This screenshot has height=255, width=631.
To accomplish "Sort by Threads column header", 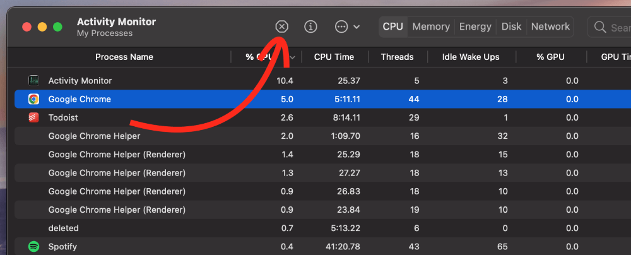I will pyautogui.click(x=397, y=57).
